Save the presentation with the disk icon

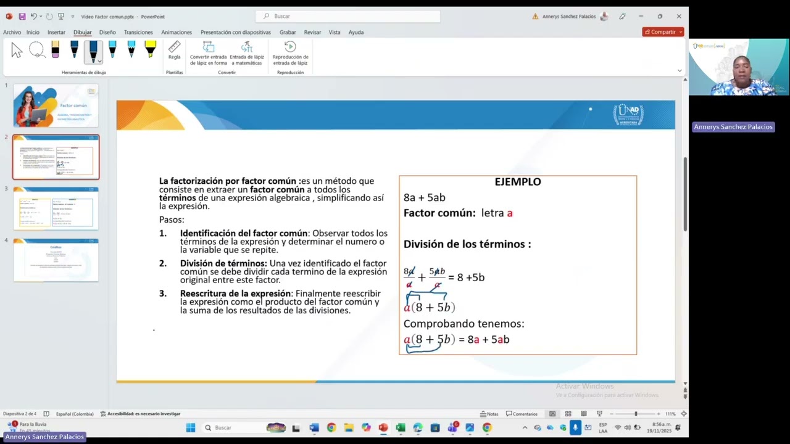pos(22,17)
